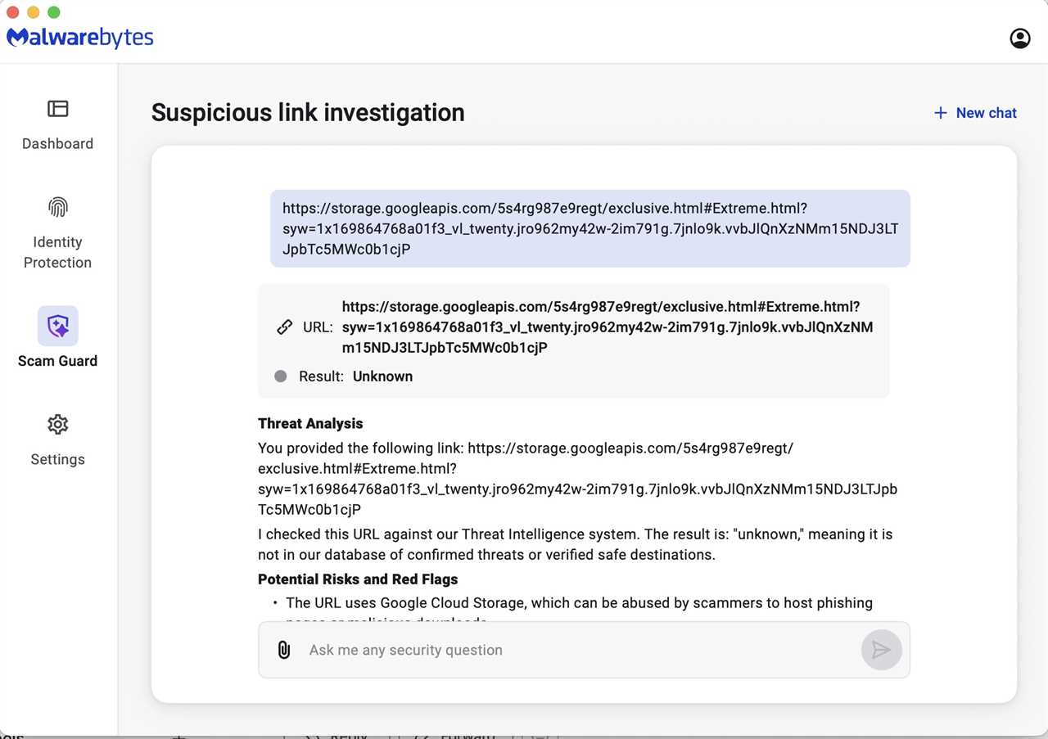Select the suspicious URL message bubble

590,228
